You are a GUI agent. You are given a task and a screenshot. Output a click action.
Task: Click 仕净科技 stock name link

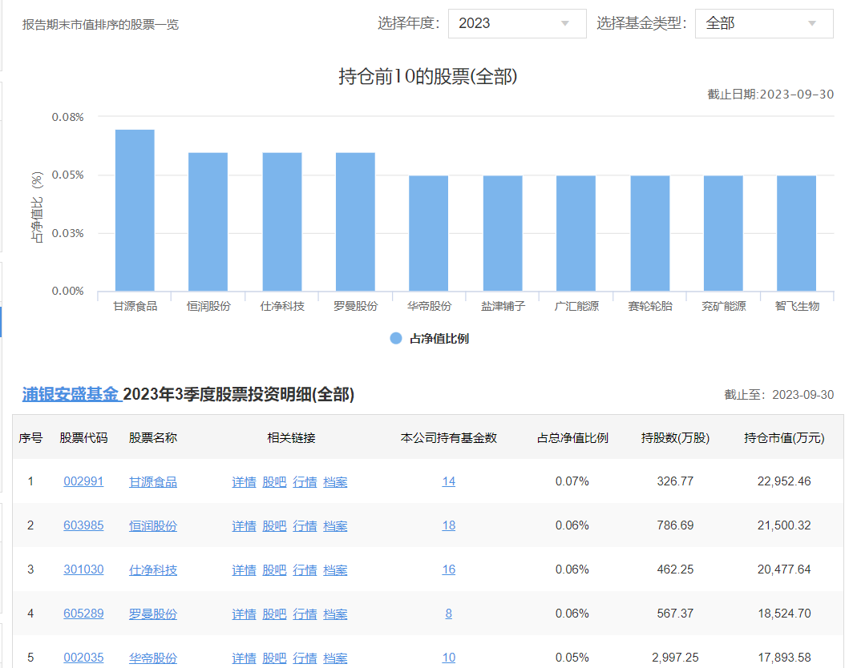pyautogui.click(x=153, y=569)
